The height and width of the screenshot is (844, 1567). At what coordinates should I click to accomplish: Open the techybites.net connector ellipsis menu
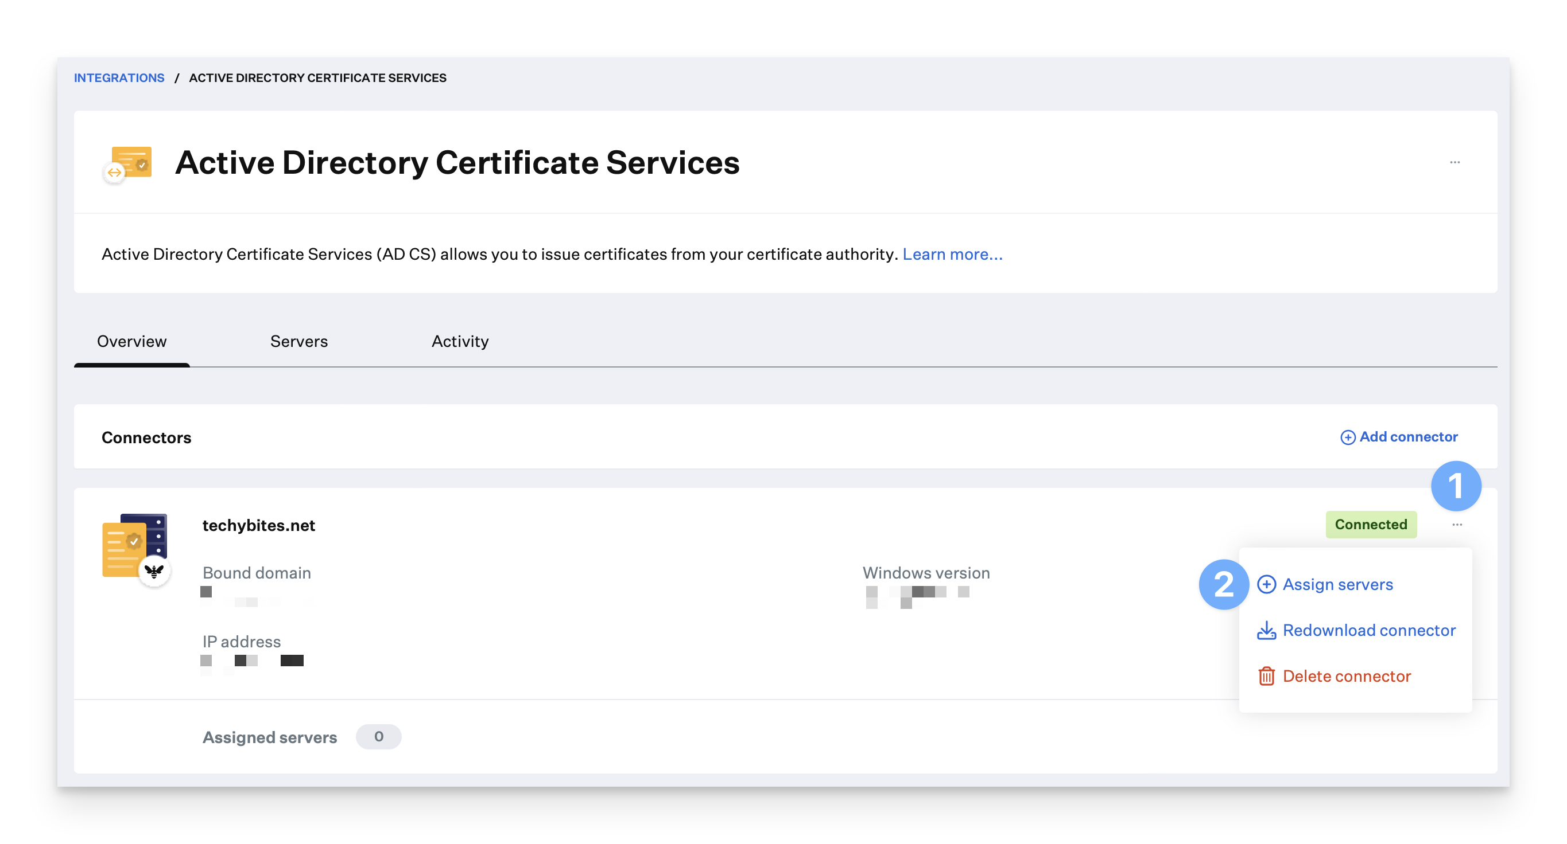pyautogui.click(x=1457, y=525)
